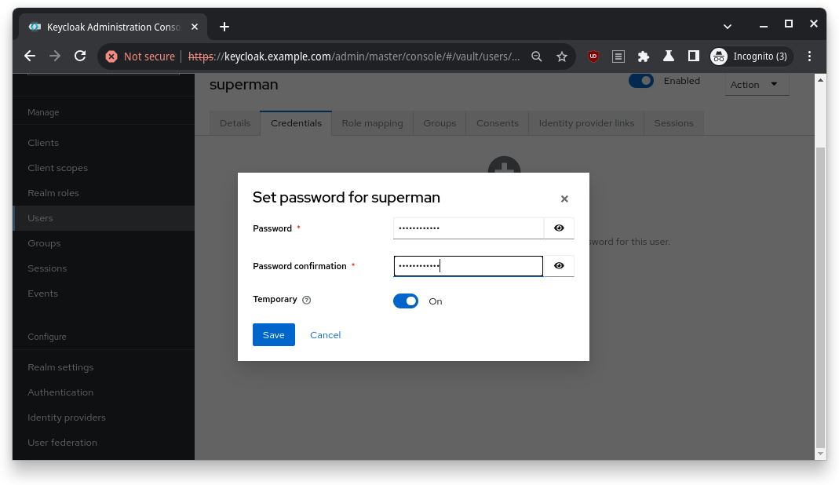
Task: Open the Not secure site info warning
Action: tap(140, 57)
